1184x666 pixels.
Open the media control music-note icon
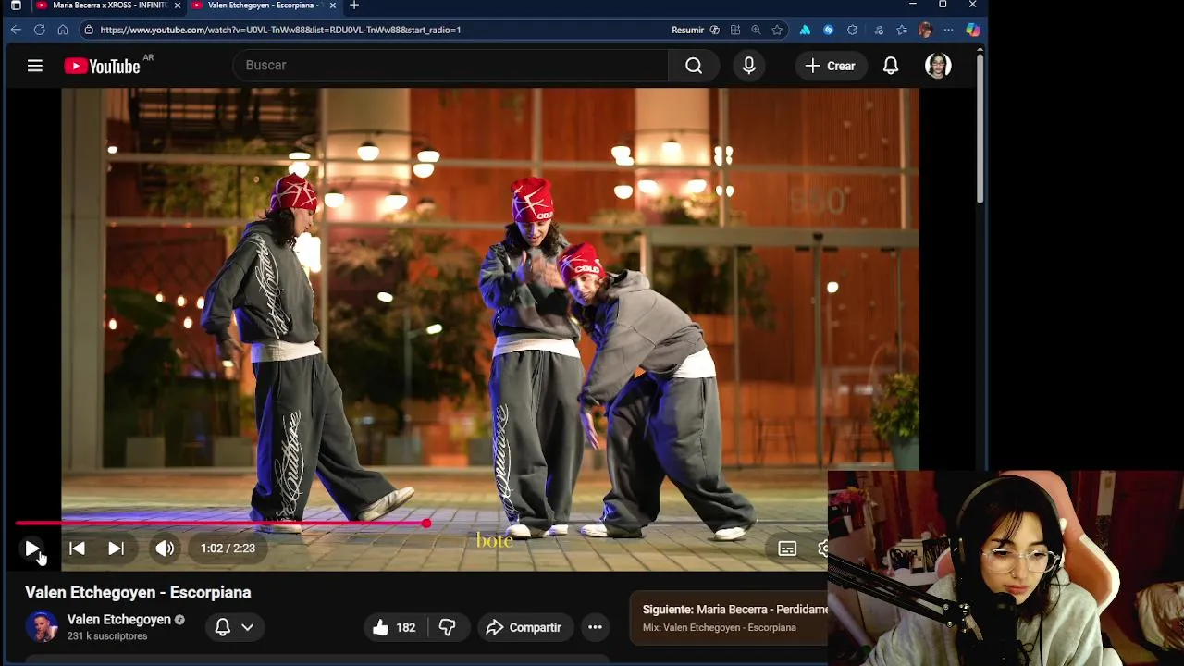878,30
